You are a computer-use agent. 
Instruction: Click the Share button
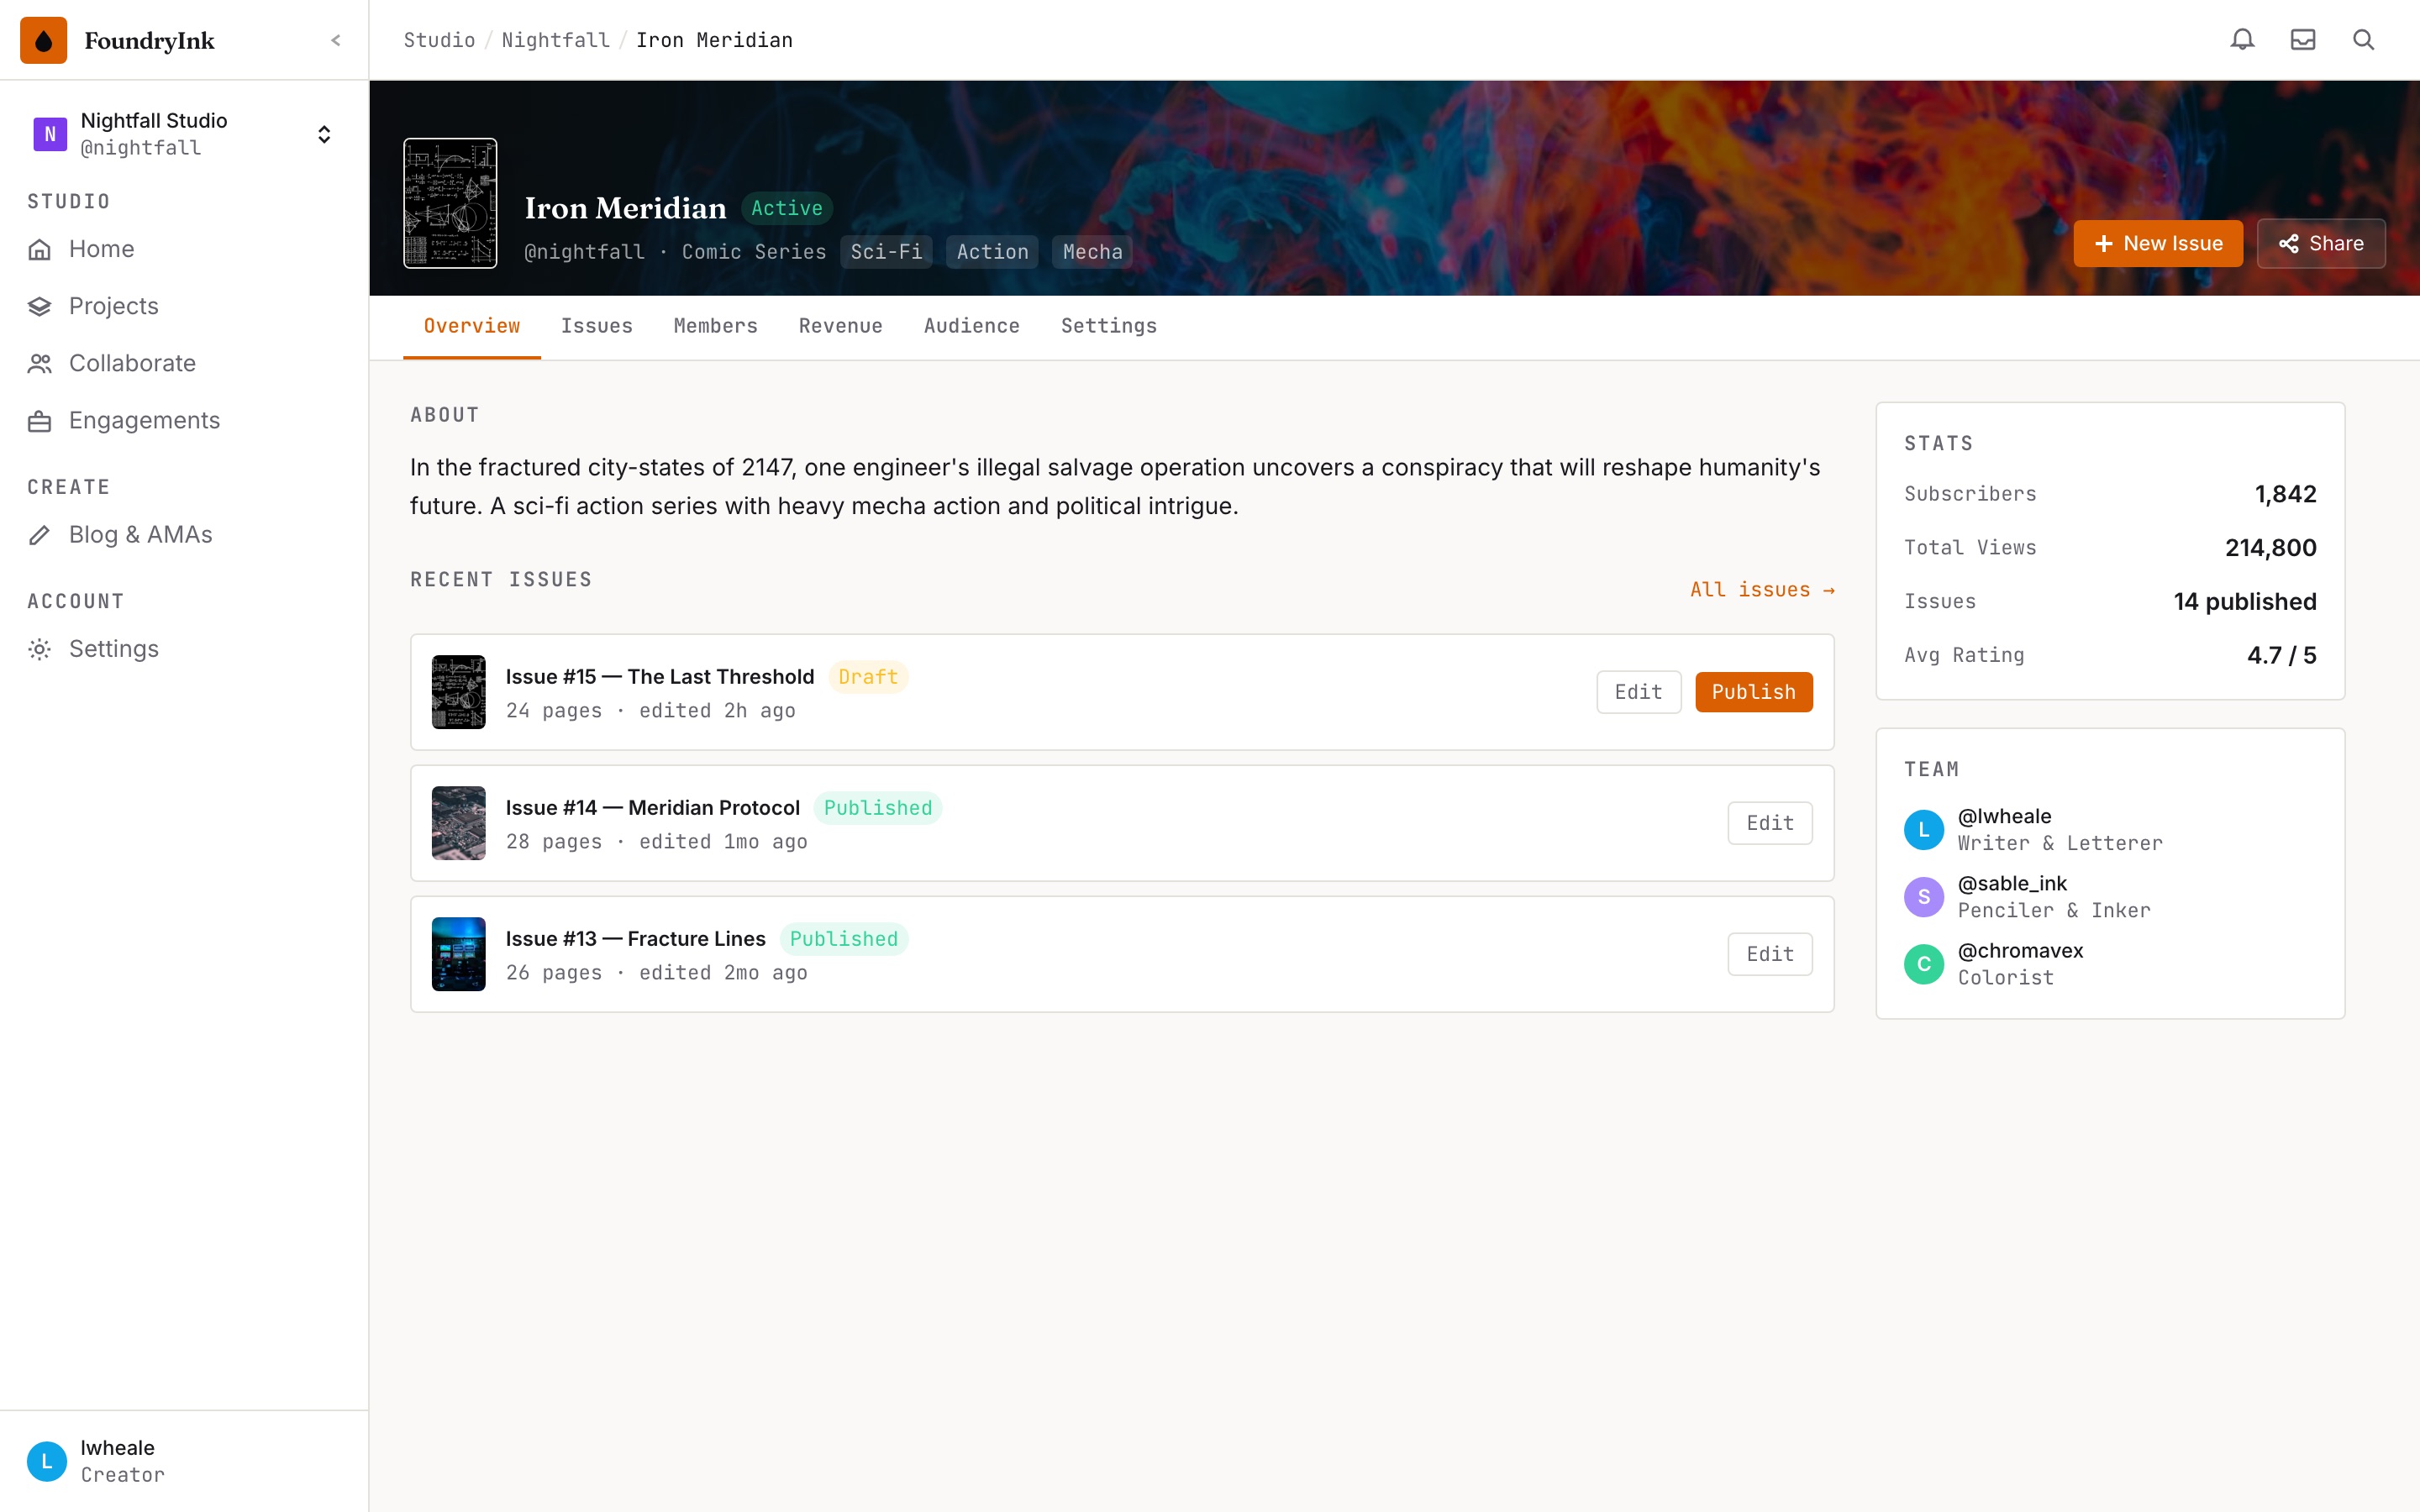pyautogui.click(x=2321, y=244)
